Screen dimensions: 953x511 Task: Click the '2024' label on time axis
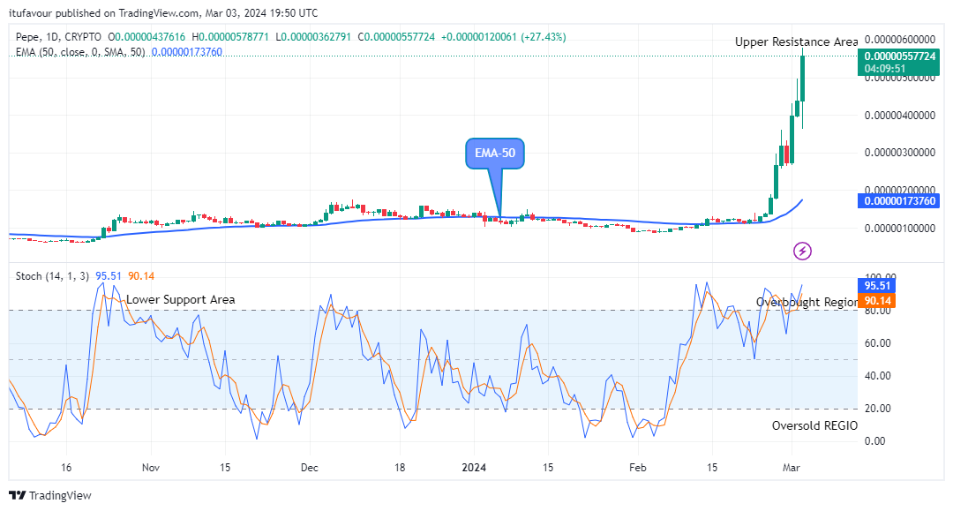coord(474,467)
